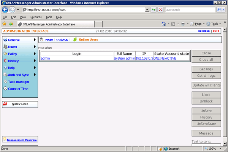This screenshot has width=228, height=152.
Task: Click the 192.168.0.3 IP link
Action: [144, 58]
